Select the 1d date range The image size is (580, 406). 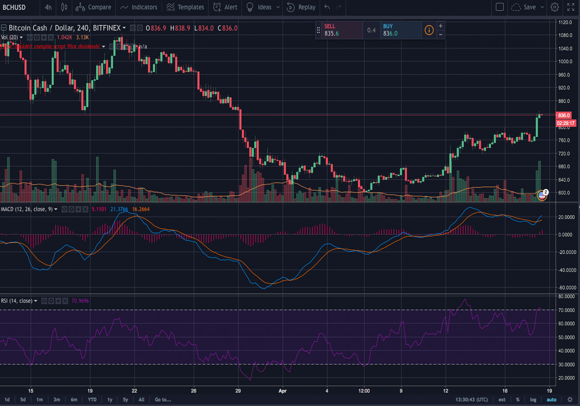[x=7, y=399]
